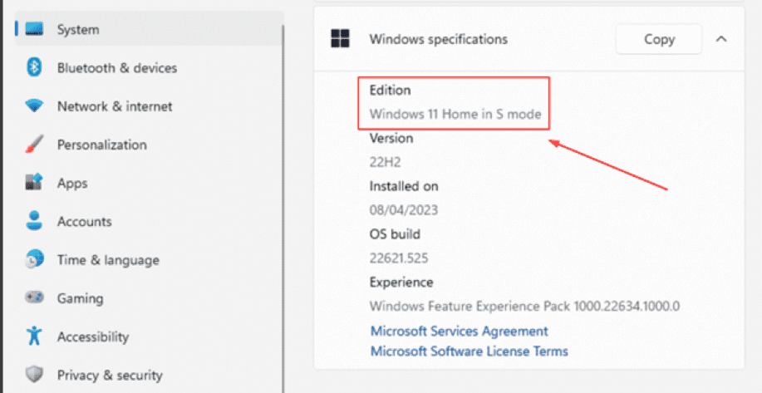Click the Accessibility figure icon
The width and height of the screenshot is (762, 393).
pos(34,337)
